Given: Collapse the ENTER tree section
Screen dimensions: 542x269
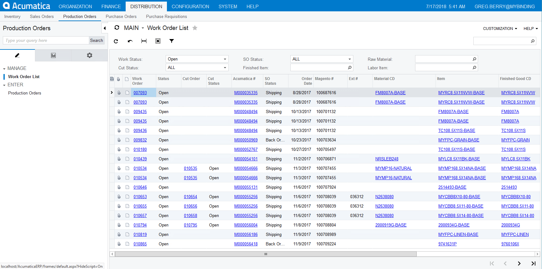Looking at the screenshot, I should point(4,85).
